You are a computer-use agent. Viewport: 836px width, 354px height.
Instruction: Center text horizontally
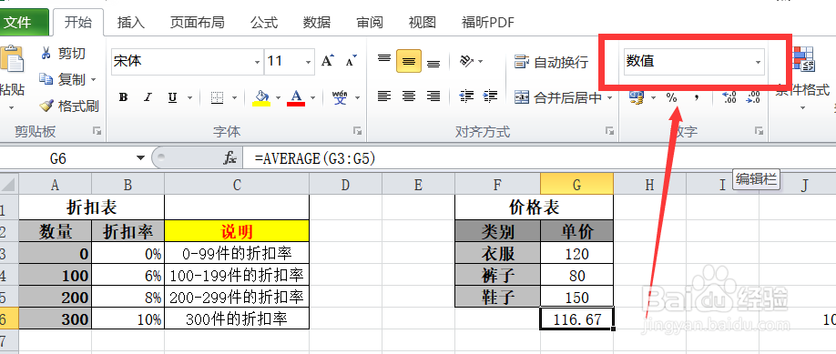409,96
